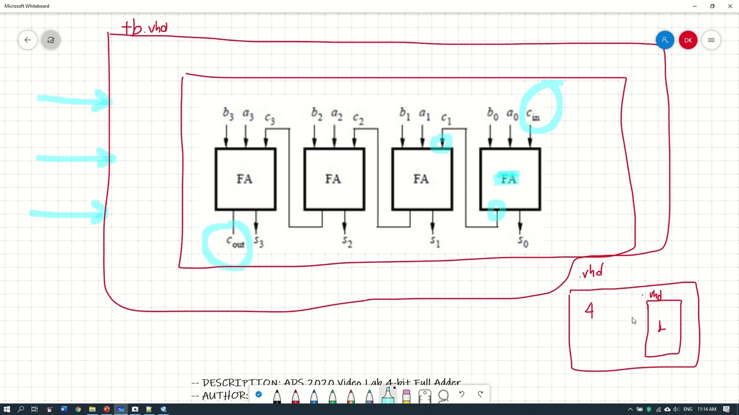Select the black pen

[277, 397]
